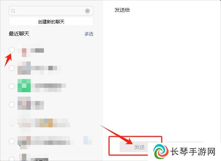Click the first contact's pinkish blurred avatar

[x=24, y=50]
